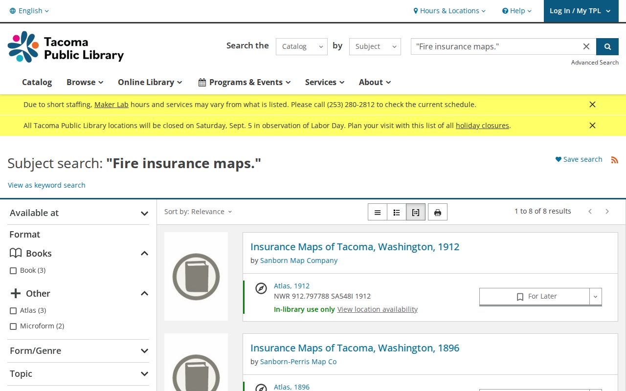
Task: Check the Atlas (3) filter
Action: [13, 311]
